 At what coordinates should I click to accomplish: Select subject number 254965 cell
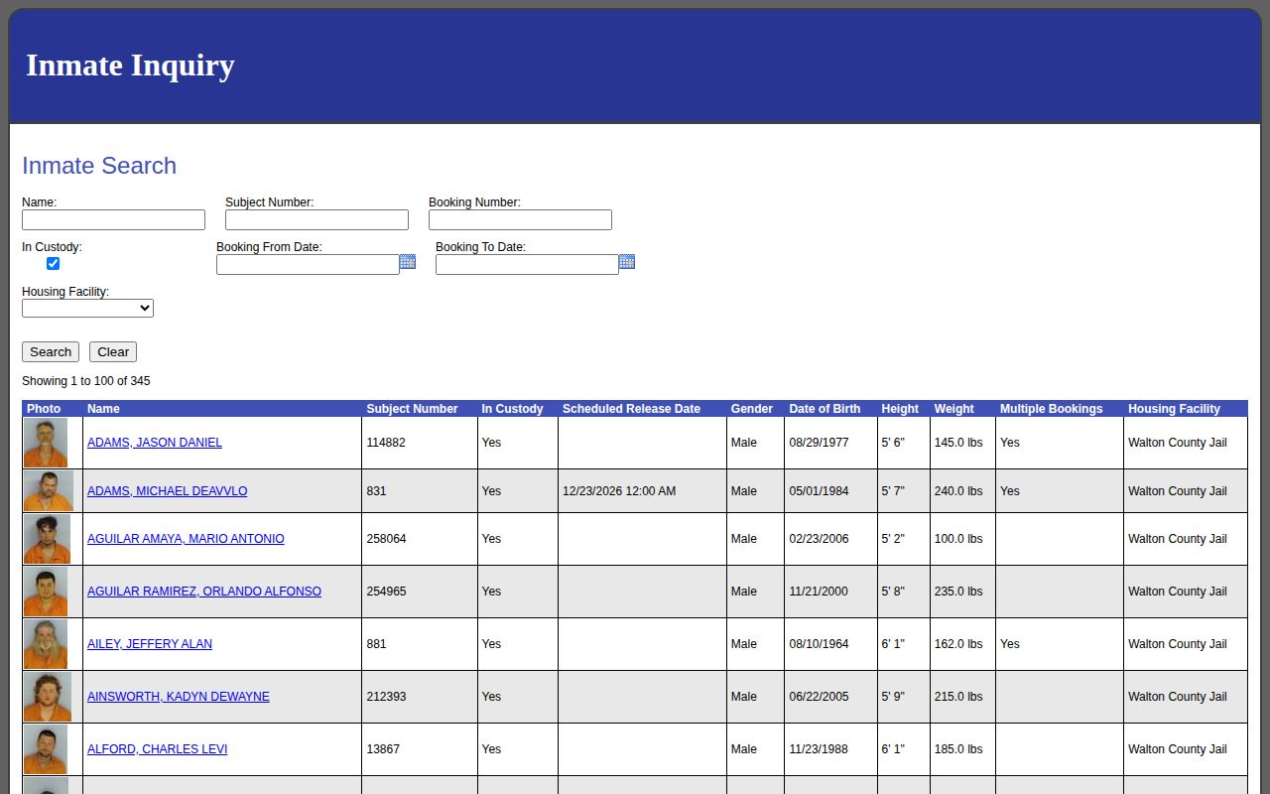click(x=420, y=592)
